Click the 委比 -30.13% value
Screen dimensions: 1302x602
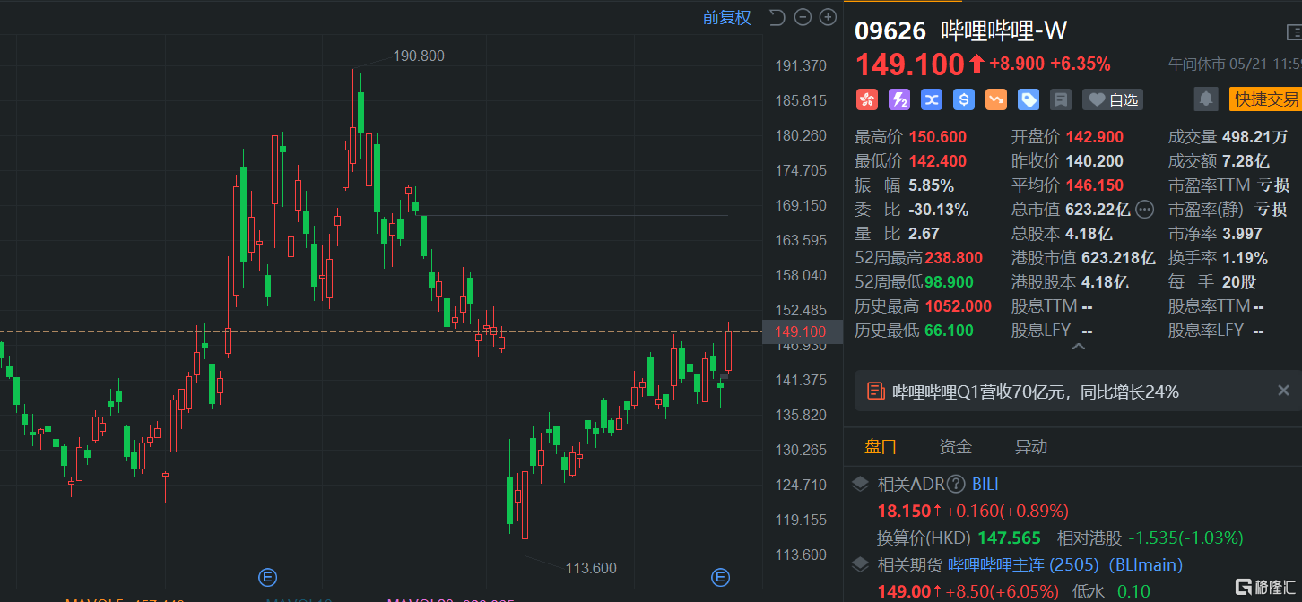coord(938,210)
